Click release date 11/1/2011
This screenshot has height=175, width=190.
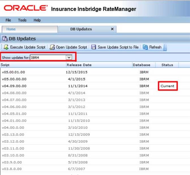[78, 114]
